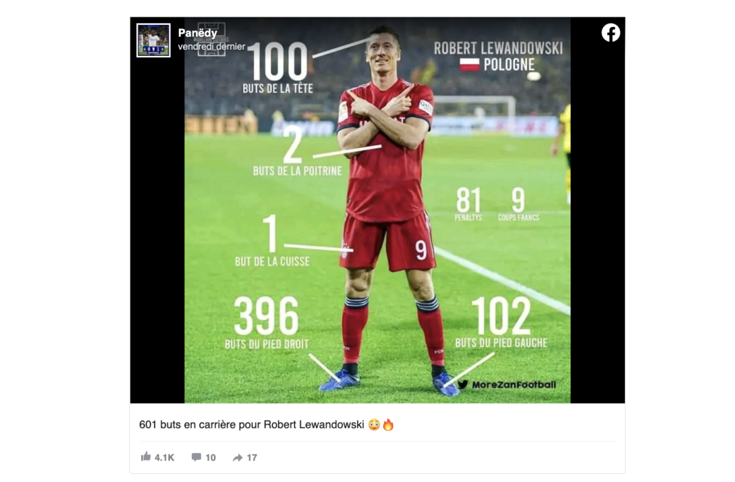Click the MoreZanFootball watermark text
This screenshot has height=482, width=735.
514,384
